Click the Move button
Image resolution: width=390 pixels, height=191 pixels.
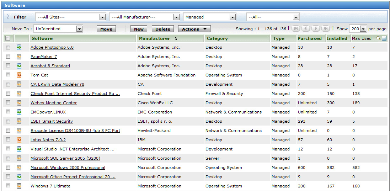coord(106,29)
